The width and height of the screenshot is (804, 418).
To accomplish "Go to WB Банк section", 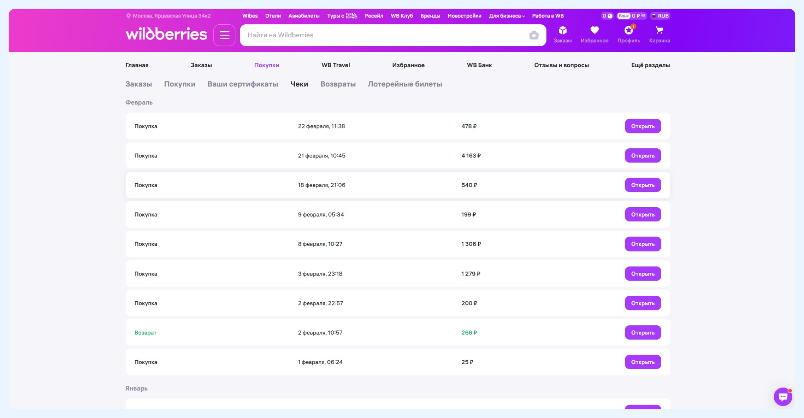I will tap(479, 65).
